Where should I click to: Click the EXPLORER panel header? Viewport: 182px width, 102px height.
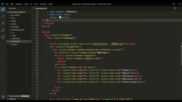coord(12,8)
